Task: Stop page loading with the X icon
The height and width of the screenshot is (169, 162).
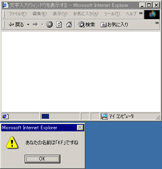Action: click(x=49, y=24)
